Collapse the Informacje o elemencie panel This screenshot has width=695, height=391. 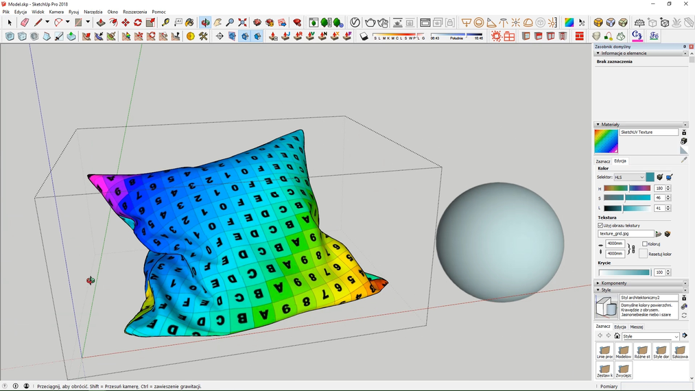pyautogui.click(x=598, y=54)
